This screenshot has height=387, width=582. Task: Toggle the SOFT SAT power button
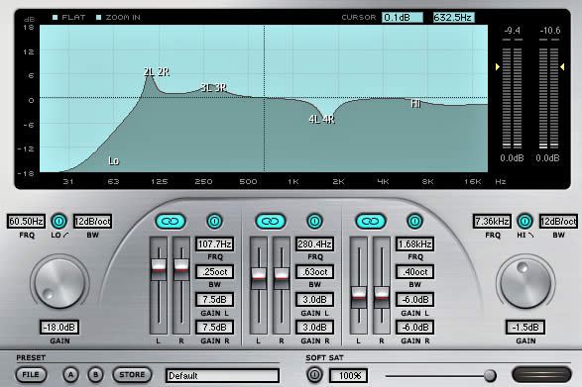coord(314,375)
